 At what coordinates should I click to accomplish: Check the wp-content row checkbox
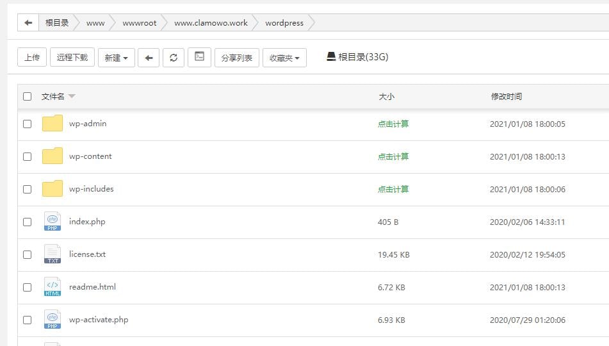click(27, 157)
